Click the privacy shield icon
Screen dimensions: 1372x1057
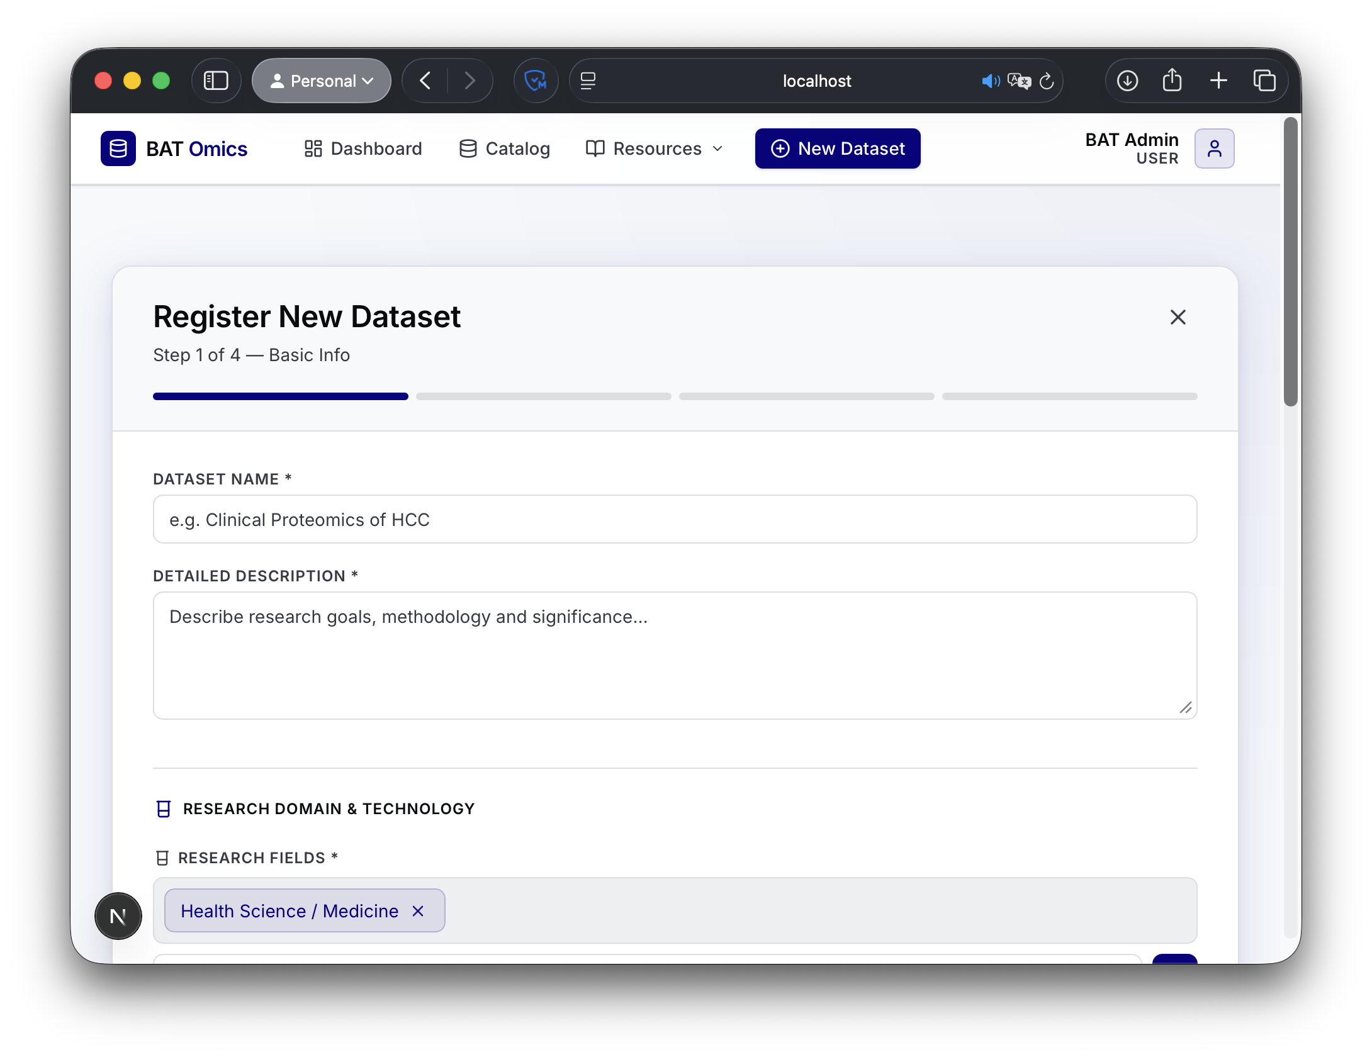[x=536, y=81]
